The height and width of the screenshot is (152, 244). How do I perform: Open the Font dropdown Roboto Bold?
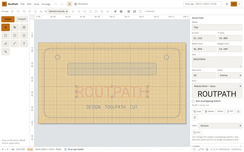[x=217, y=86]
